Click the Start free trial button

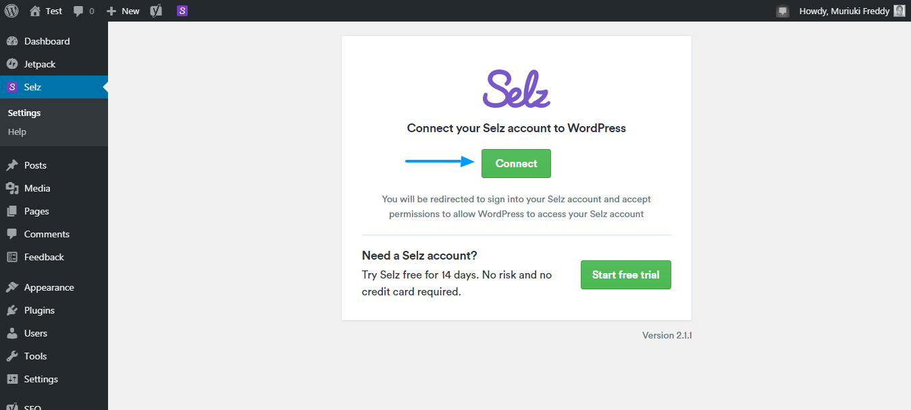point(626,275)
